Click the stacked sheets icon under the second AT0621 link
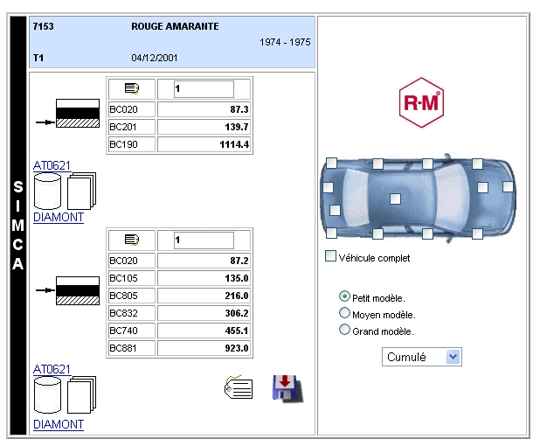Screen dimensions: 540x446 [81, 394]
